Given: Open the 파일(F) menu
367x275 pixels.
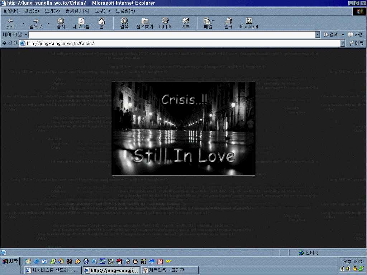Looking at the screenshot, I should click(x=10, y=11).
